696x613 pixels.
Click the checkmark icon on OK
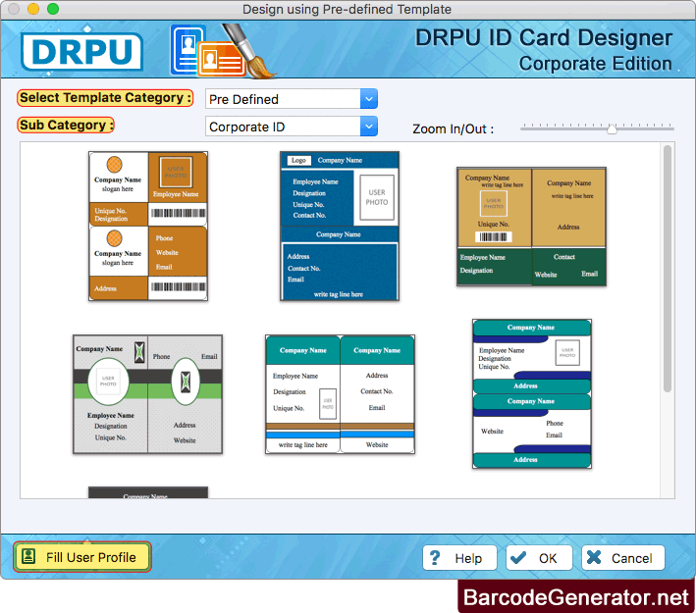click(x=518, y=557)
